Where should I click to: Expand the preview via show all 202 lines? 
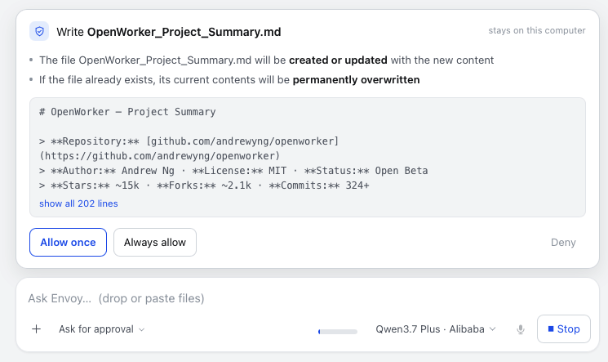pos(78,203)
